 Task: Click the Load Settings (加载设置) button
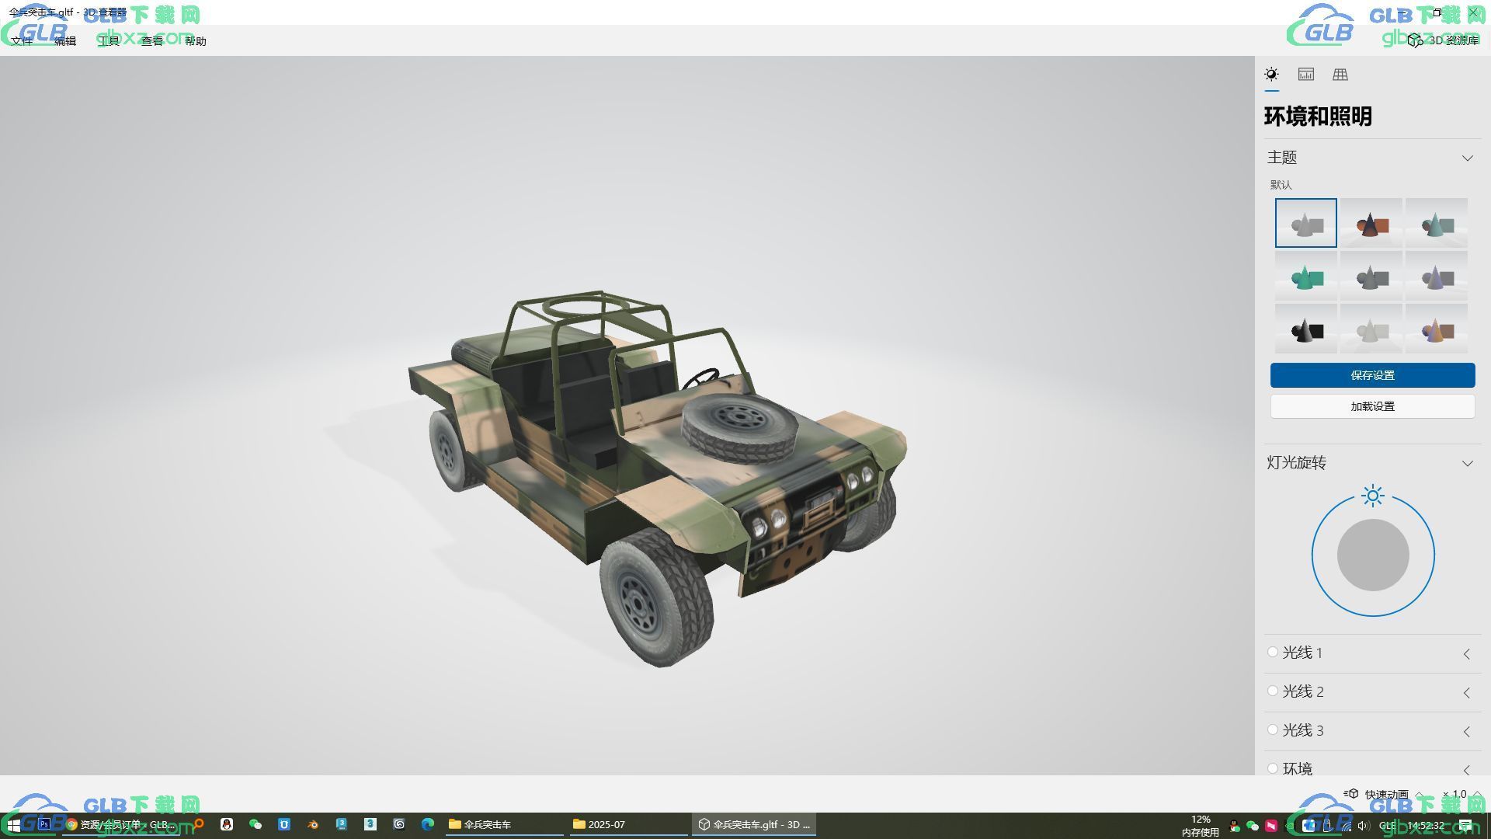(1372, 406)
